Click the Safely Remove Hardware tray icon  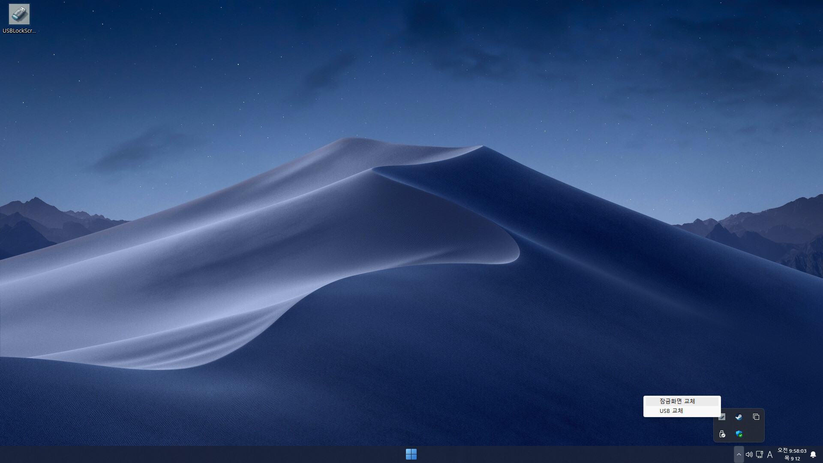(x=723, y=434)
